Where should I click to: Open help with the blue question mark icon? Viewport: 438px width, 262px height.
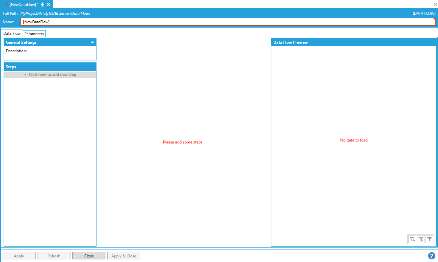(x=431, y=256)
